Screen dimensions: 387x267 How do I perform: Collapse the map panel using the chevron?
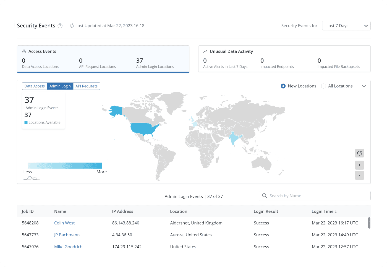click(x=364, y=86)
